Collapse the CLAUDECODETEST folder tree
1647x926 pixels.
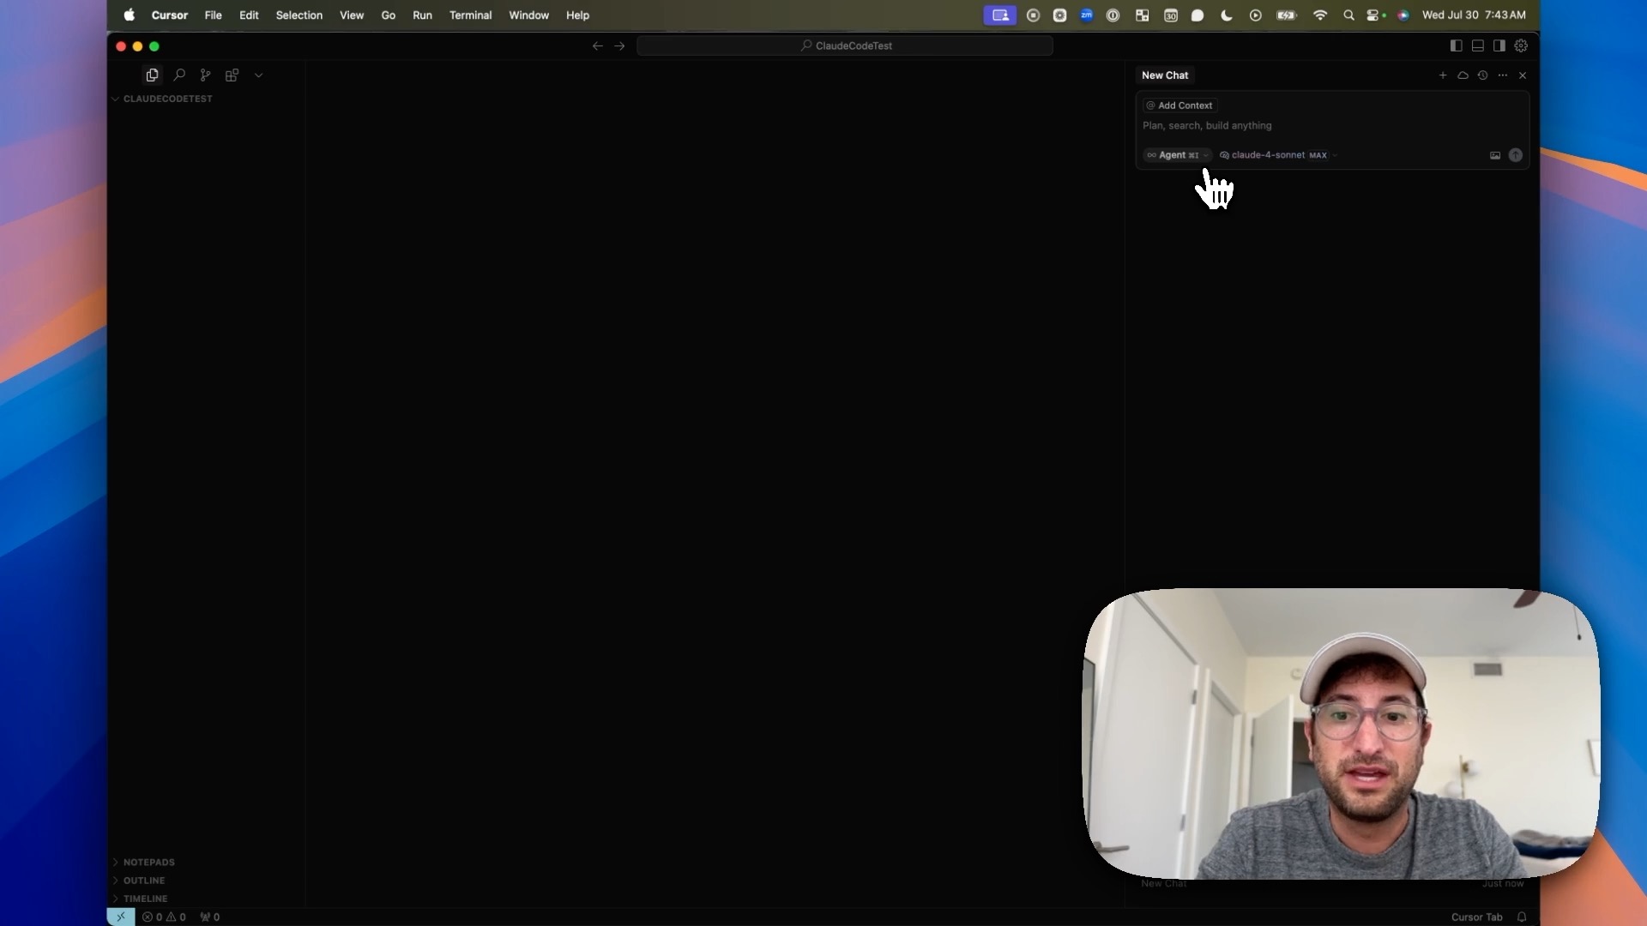pos(163,99)
